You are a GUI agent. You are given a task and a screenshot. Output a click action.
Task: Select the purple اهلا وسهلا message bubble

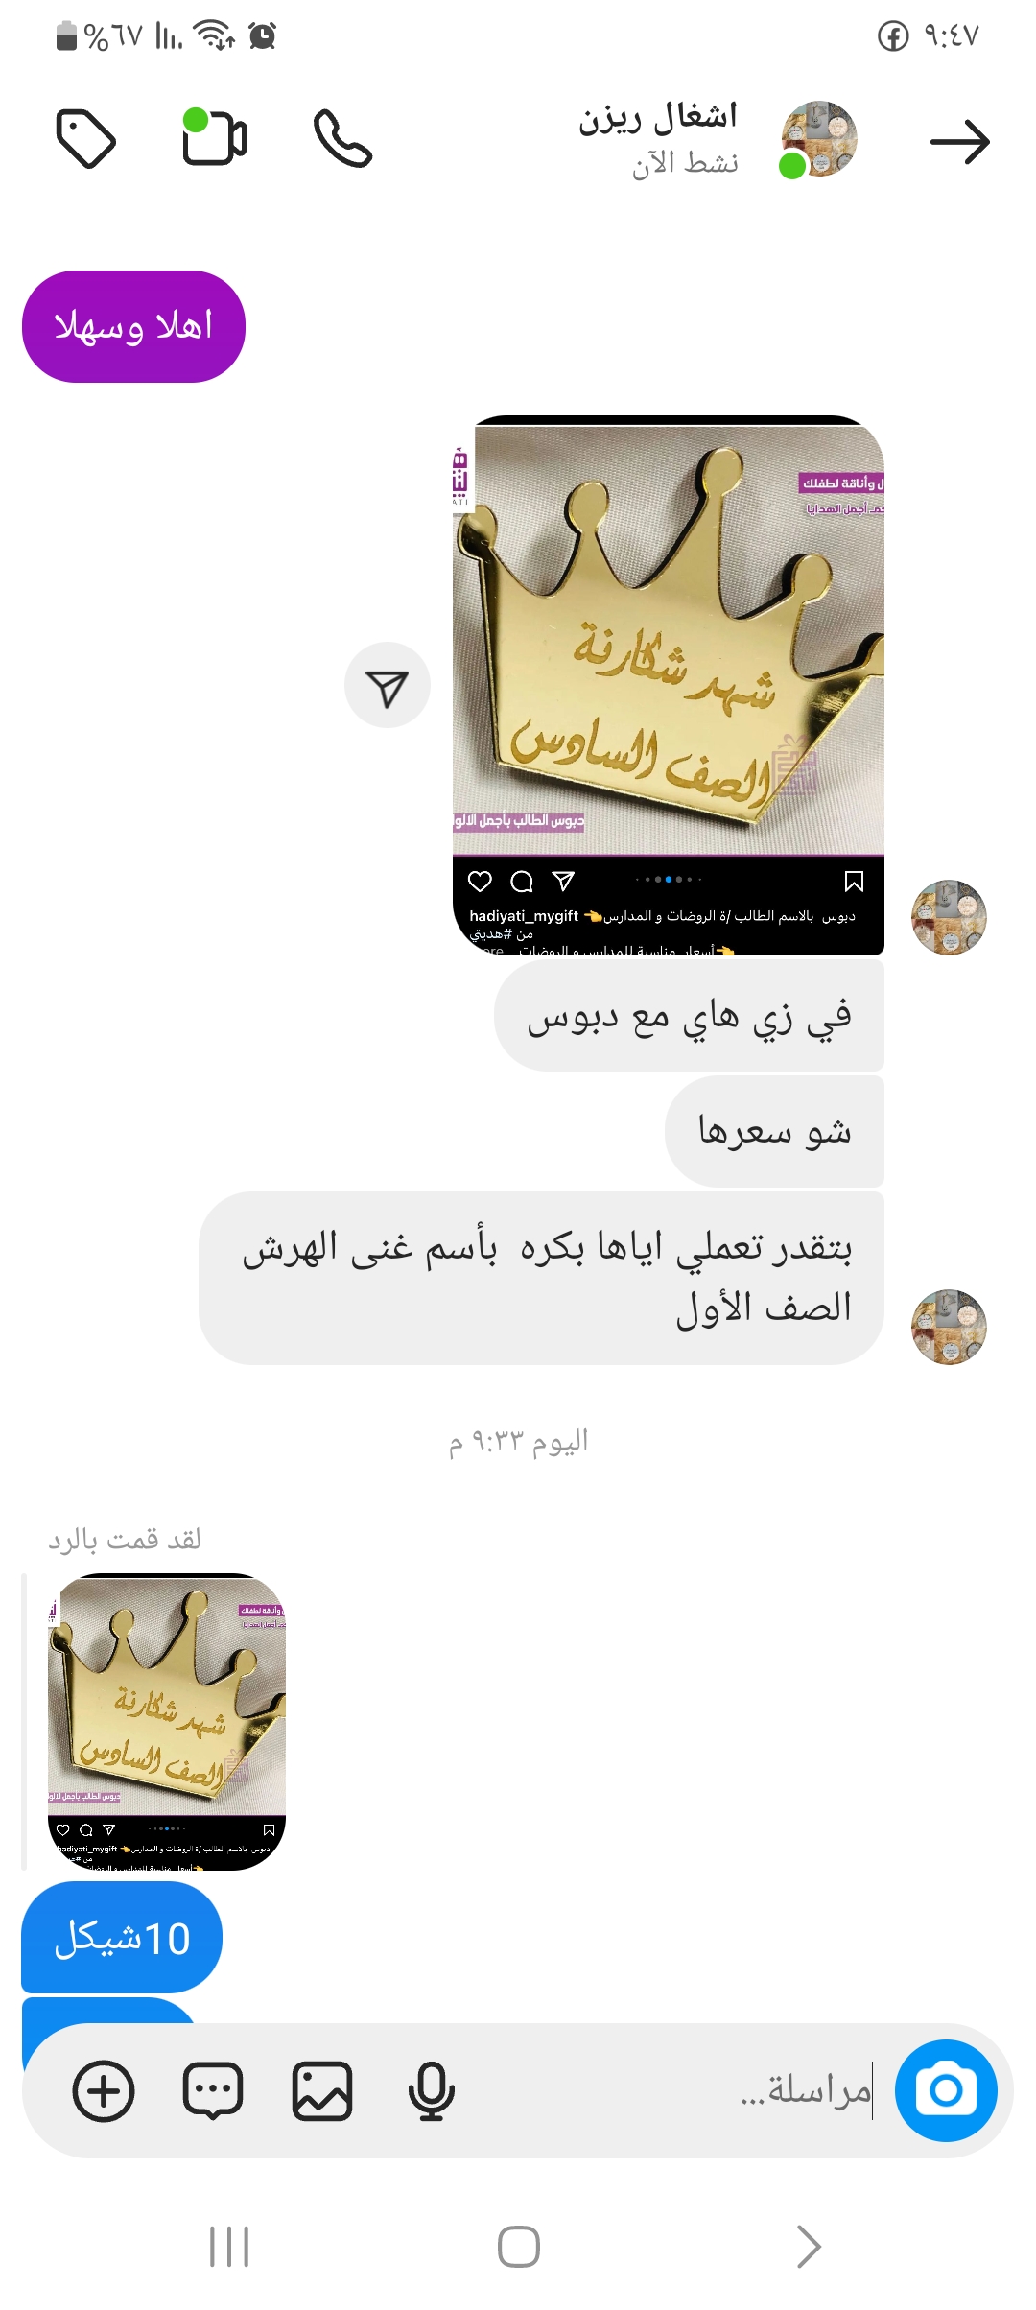pos(133,326)
